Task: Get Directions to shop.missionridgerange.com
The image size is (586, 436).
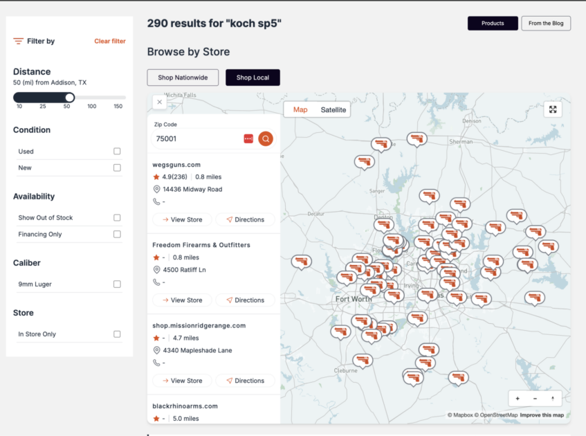Action: (x=245, y=380)
